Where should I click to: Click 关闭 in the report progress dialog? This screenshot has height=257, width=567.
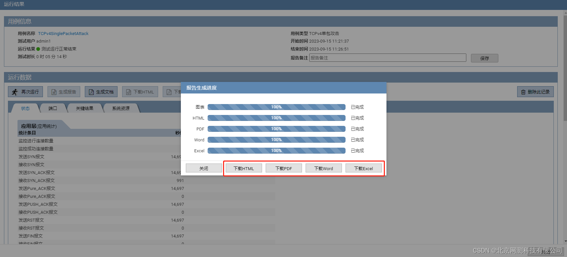coord(204,168)
